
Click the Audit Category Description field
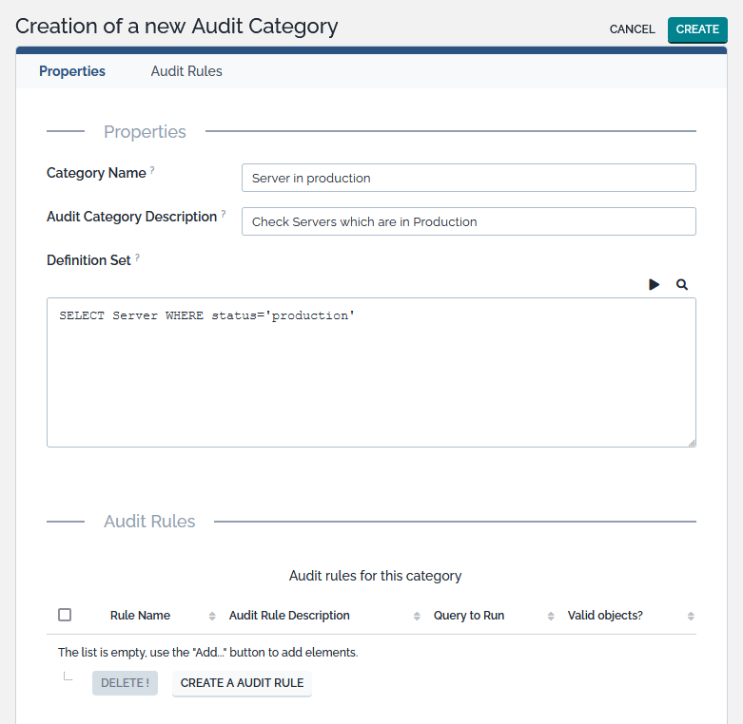[468, 221]
